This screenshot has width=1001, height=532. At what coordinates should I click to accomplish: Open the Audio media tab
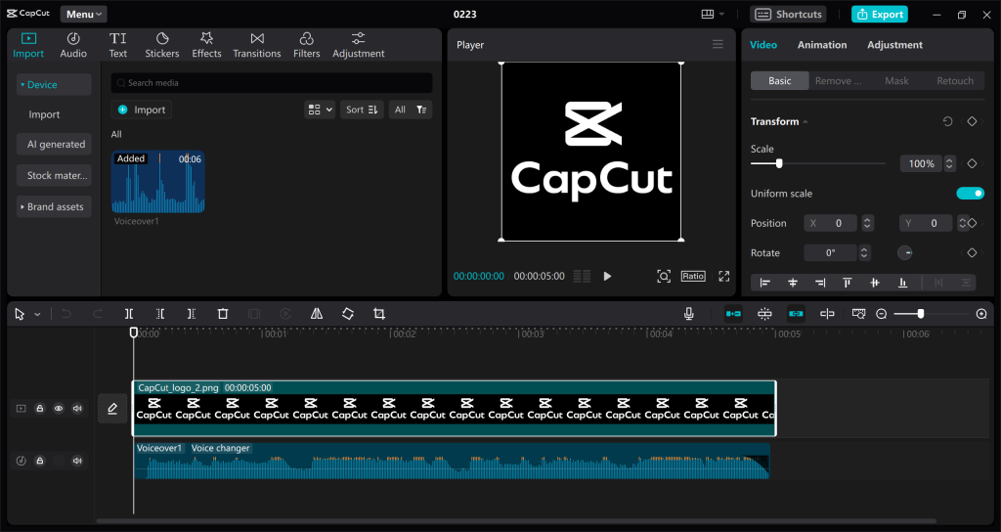pos(73,45)
